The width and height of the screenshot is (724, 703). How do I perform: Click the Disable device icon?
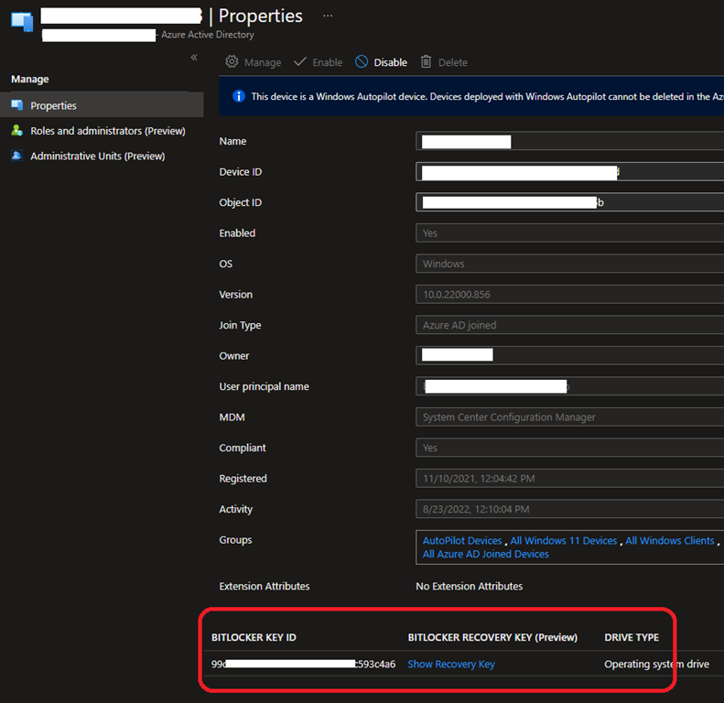point(362,62)
